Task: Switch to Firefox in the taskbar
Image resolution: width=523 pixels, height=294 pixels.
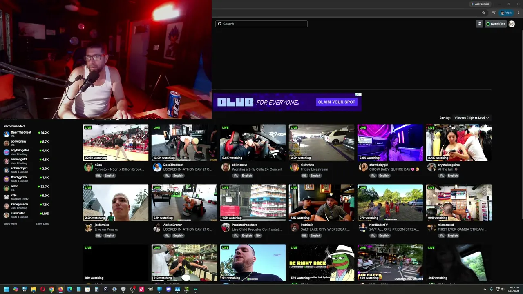Action: [x=60, y=289]
